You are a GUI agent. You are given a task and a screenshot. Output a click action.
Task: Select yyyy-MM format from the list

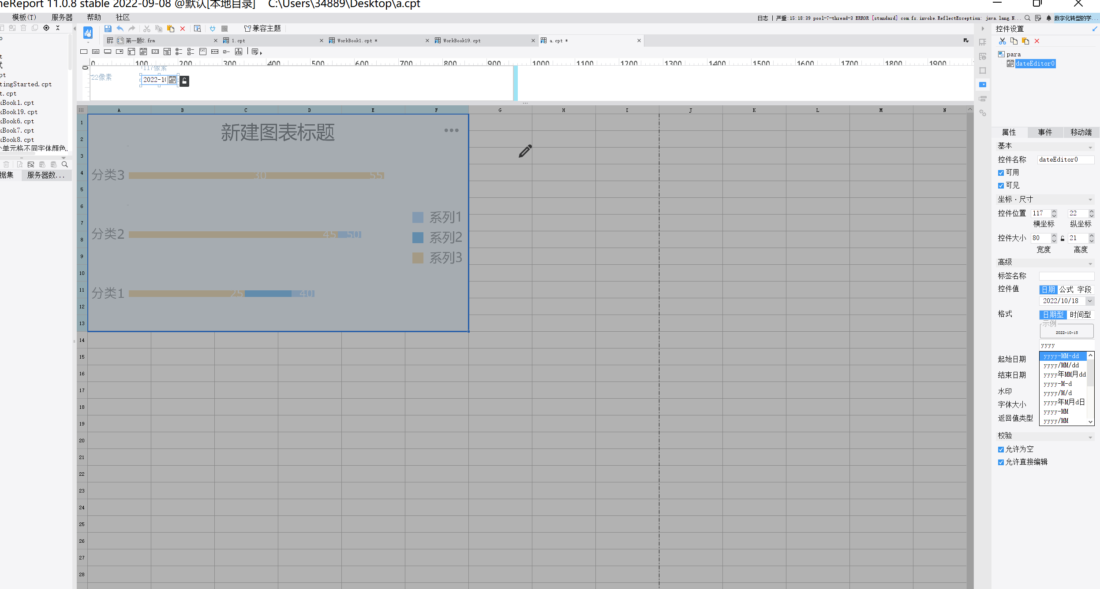1063,411
